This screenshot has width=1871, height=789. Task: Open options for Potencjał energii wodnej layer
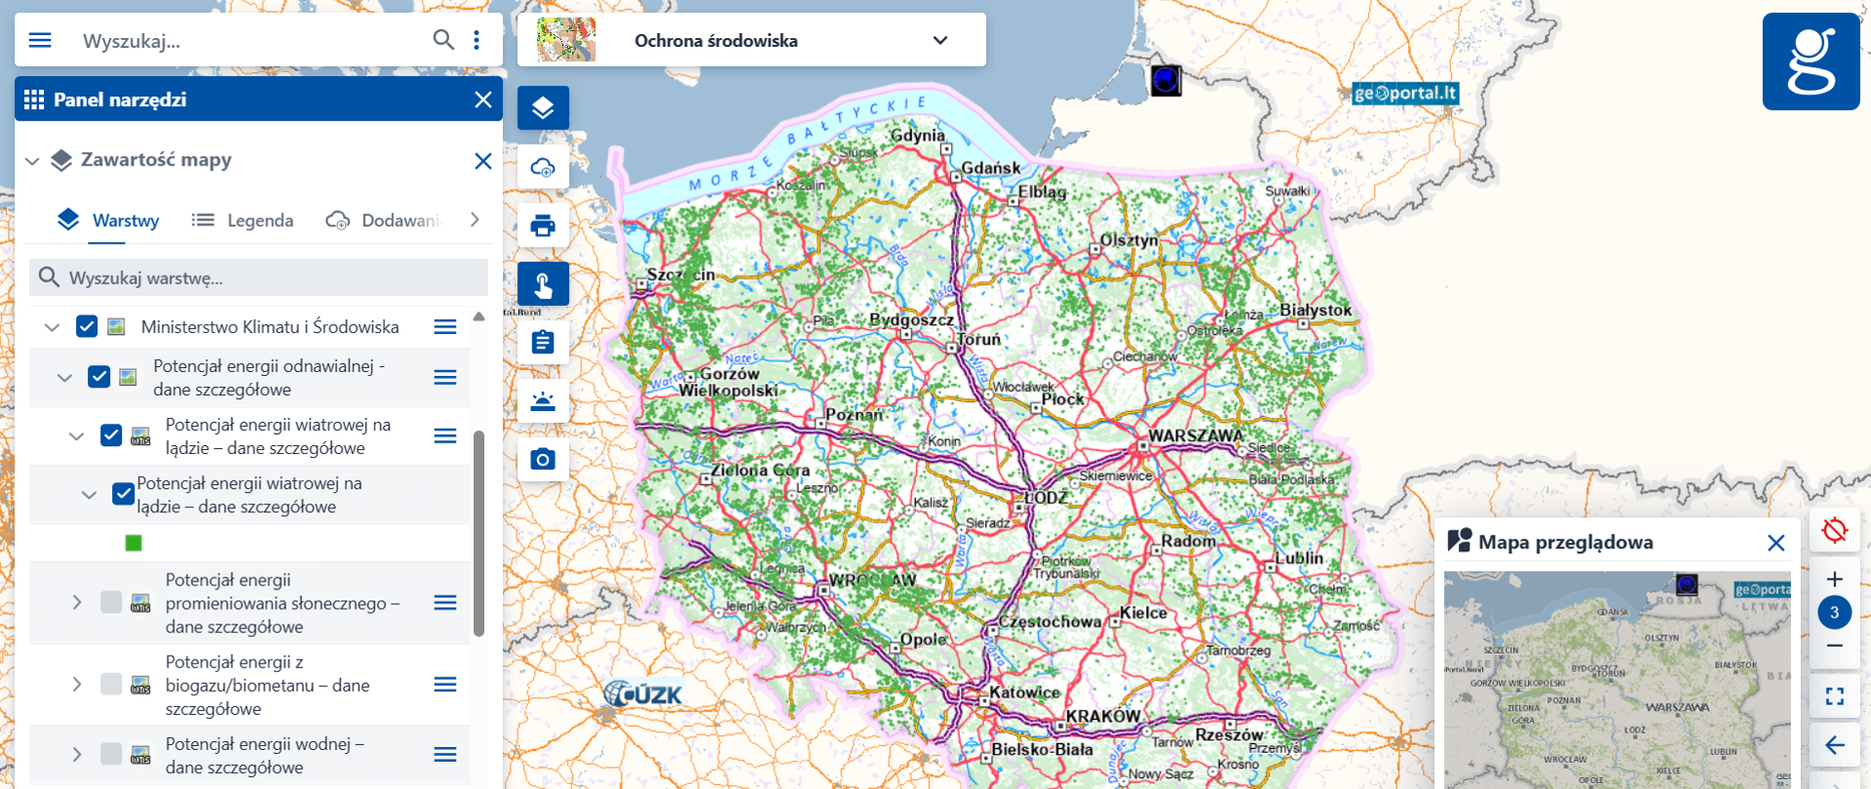tap(445, 755)
